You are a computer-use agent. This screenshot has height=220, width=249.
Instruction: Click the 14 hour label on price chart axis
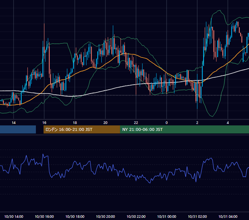(14, 123)
